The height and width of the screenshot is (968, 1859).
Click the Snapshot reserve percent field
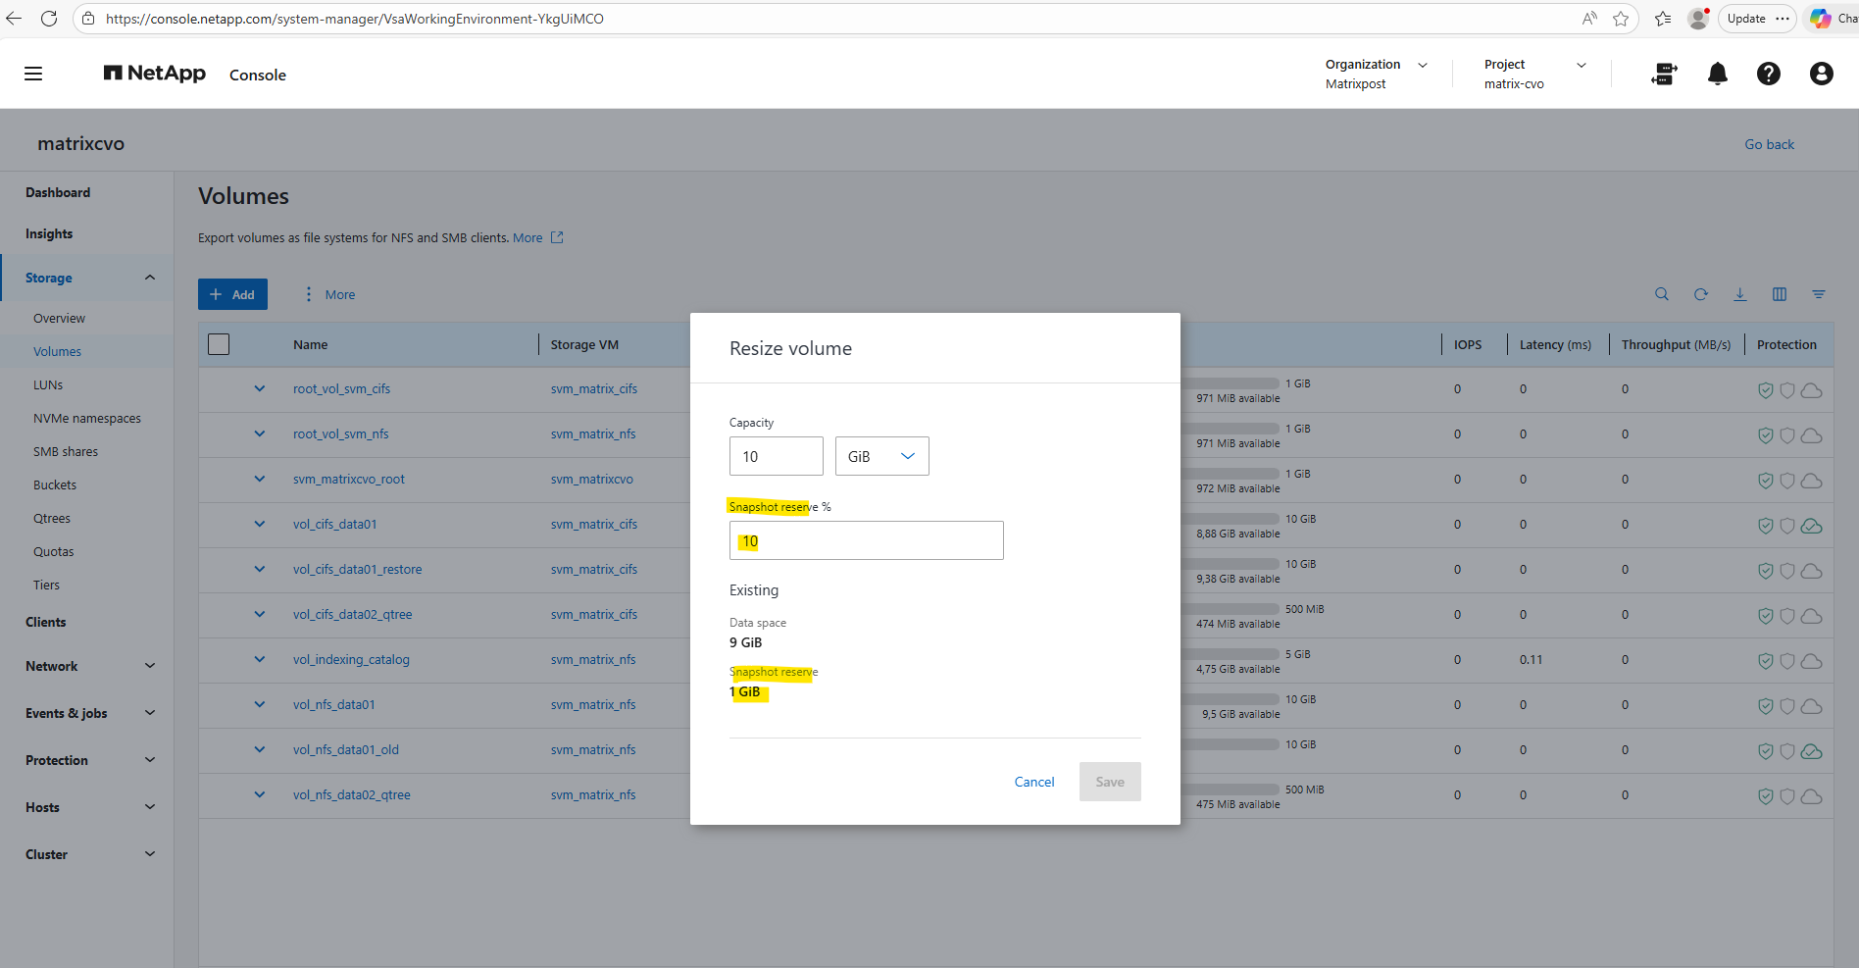[866, 540]
